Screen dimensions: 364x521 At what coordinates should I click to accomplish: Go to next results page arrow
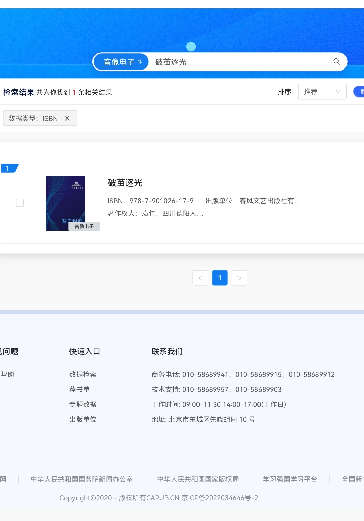point(240,278)
